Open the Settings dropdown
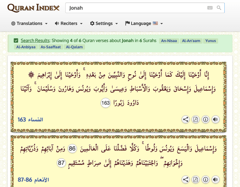 pyautogui.click(x=104, y=23)
